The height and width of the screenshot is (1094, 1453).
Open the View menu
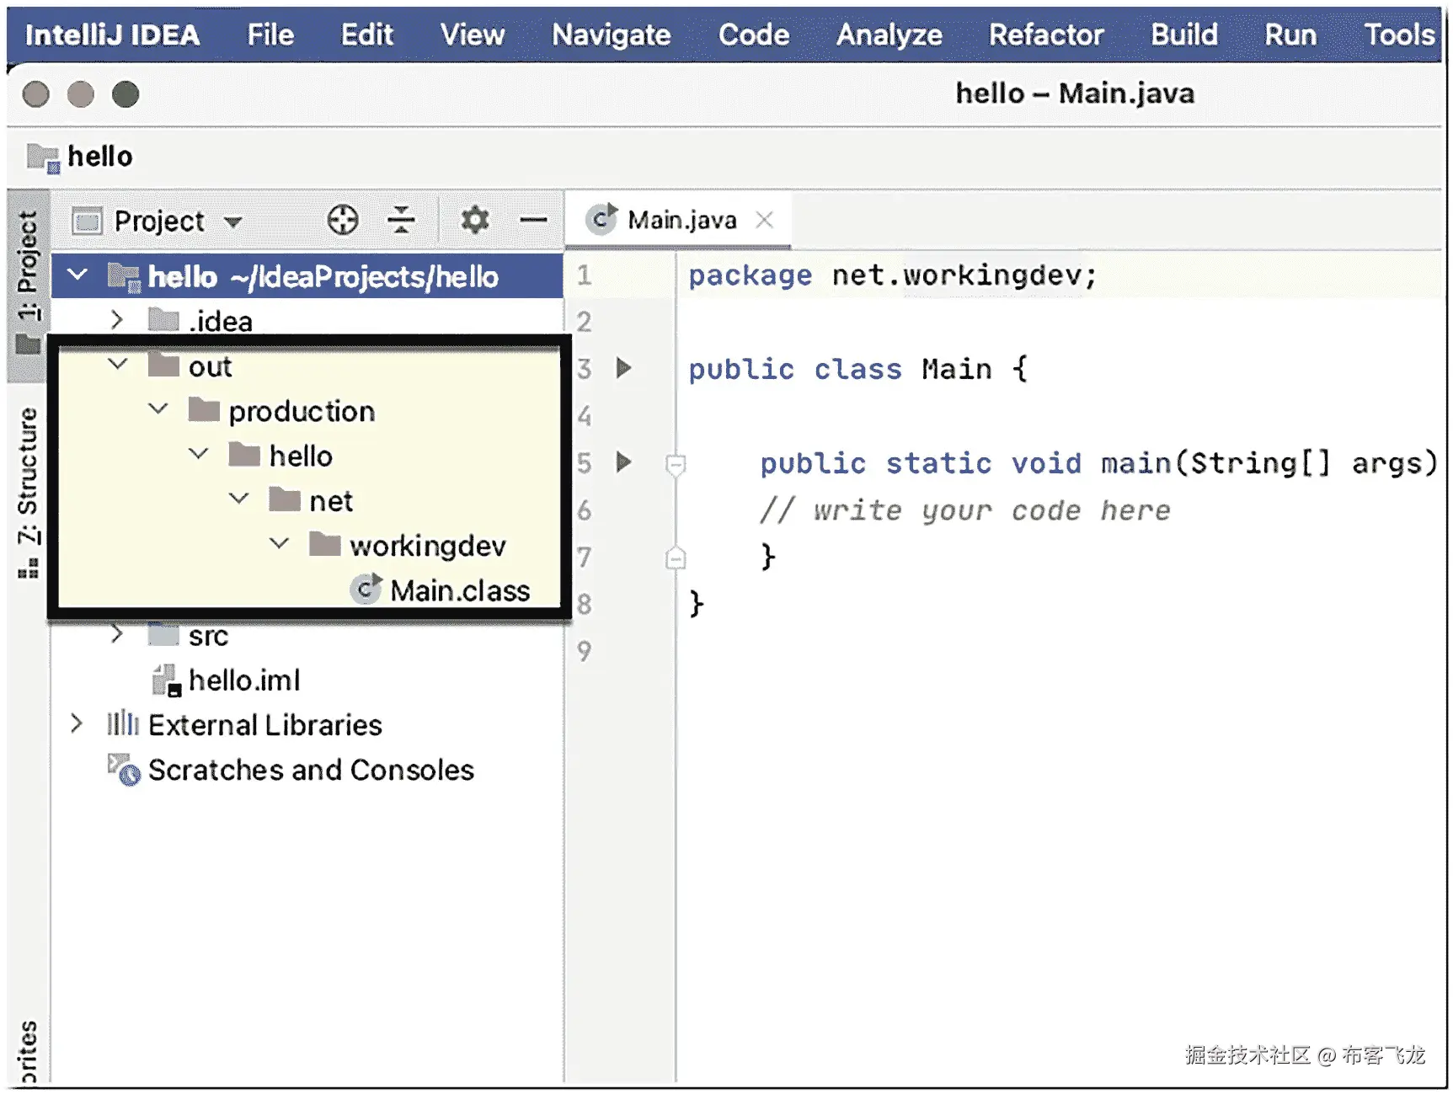click(473, 35)
